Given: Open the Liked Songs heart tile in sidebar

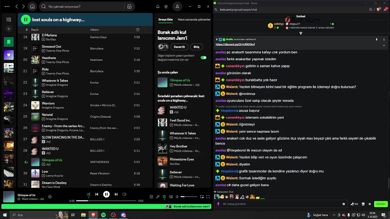Looking at the screenshot, I should point(9,55).
